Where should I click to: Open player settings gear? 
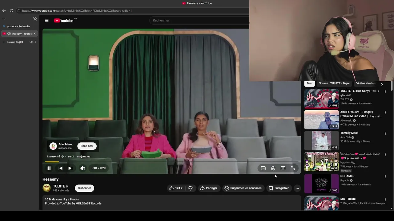[273, 168]
